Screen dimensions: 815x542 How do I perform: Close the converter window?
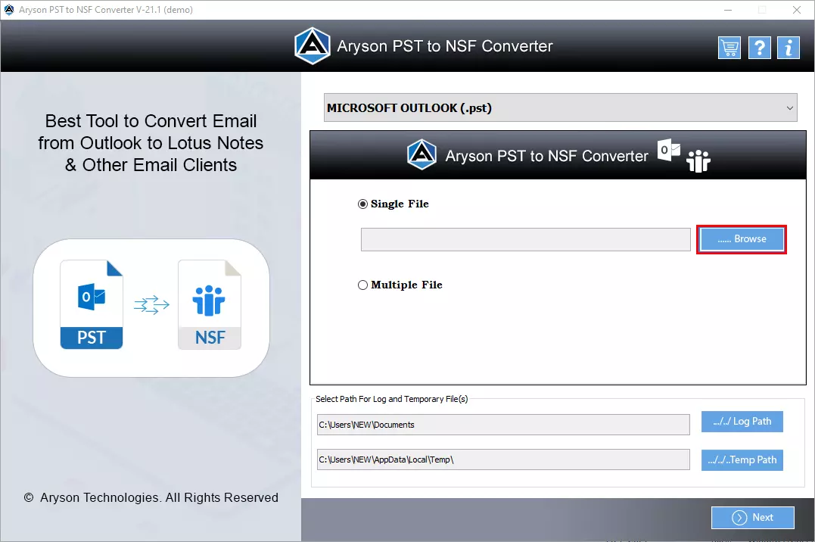pyautogui.click(x=796, y=10)
